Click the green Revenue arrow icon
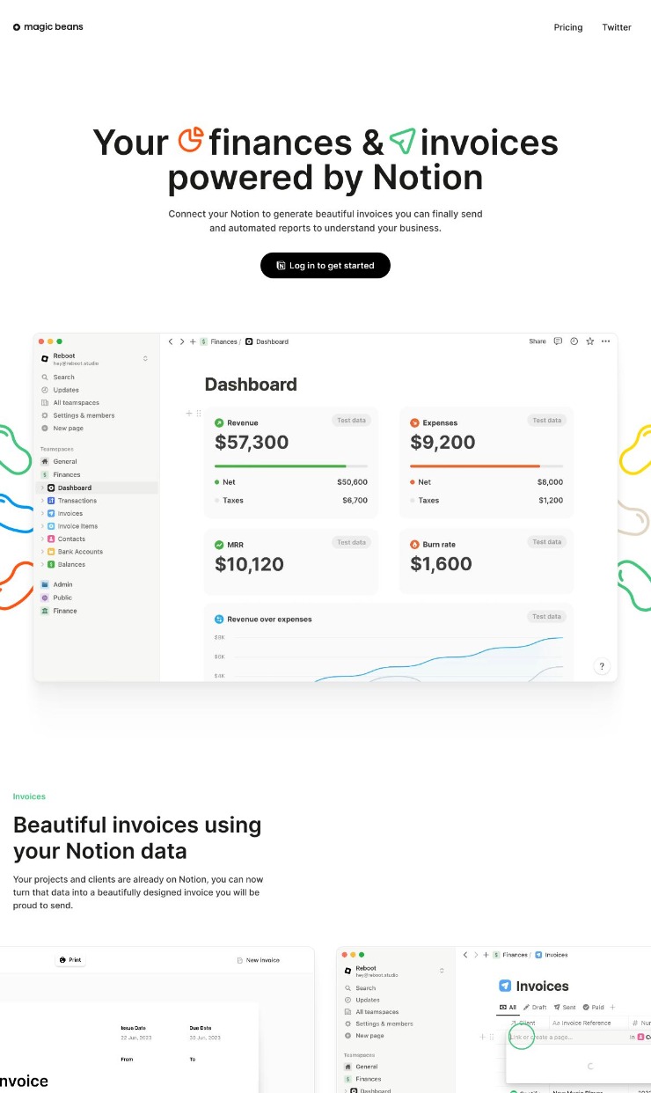This screenshot has width=651, height=1093. tap(219, 422)
